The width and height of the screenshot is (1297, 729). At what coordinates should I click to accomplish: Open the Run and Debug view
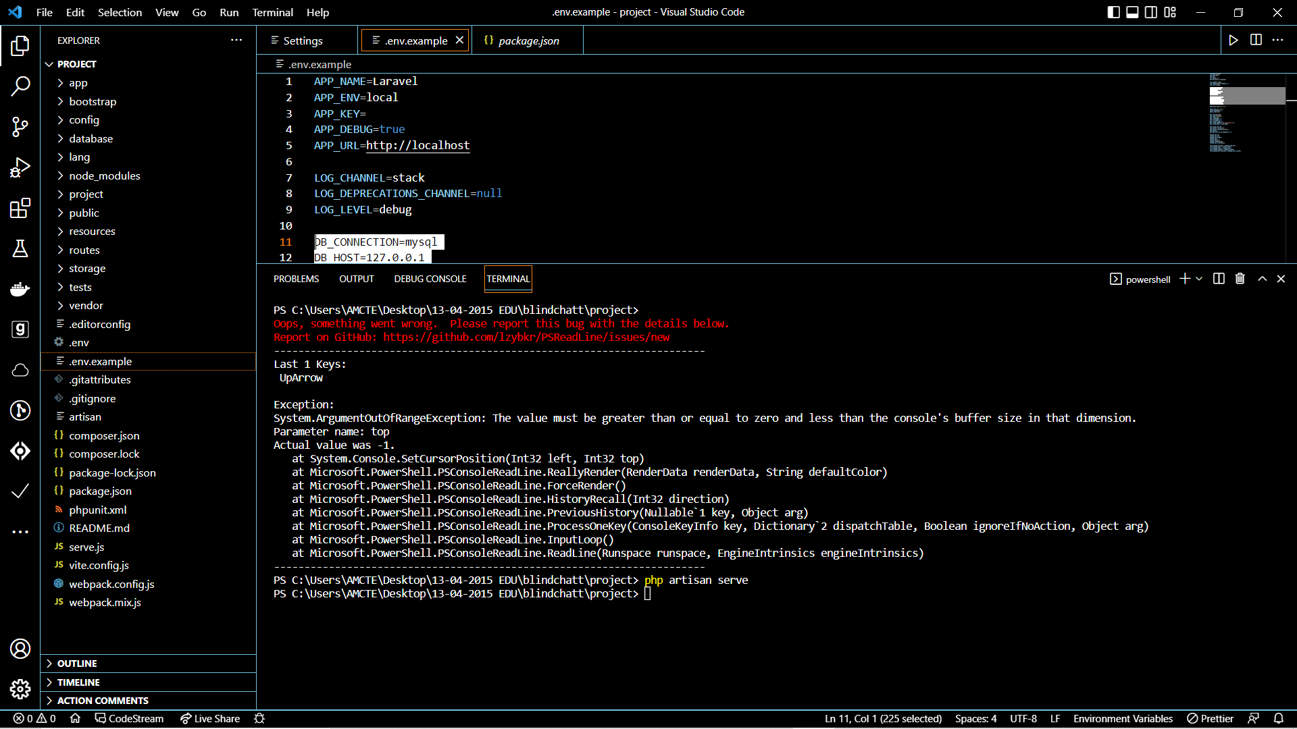tap(20, 167)
